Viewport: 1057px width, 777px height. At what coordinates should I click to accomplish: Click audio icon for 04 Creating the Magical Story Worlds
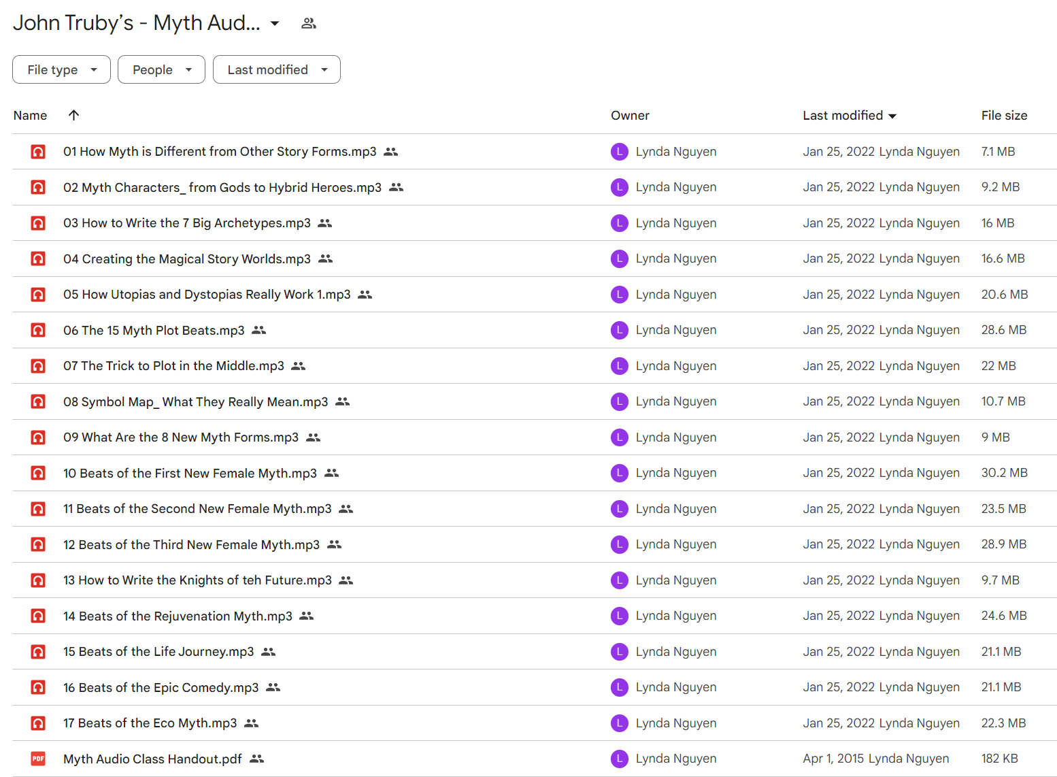[38, 259]
